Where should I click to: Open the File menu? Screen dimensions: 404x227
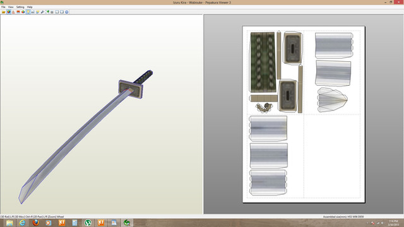[3, 7]
